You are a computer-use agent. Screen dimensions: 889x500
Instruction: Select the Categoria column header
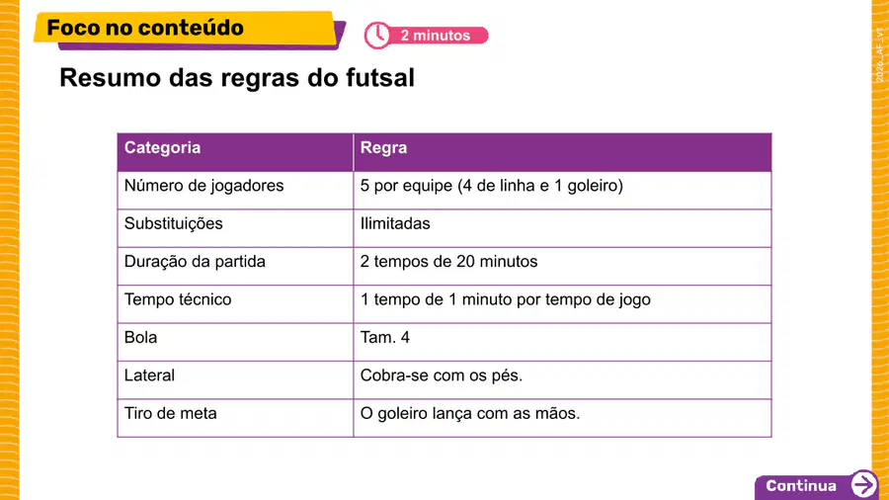coord(235,152)
